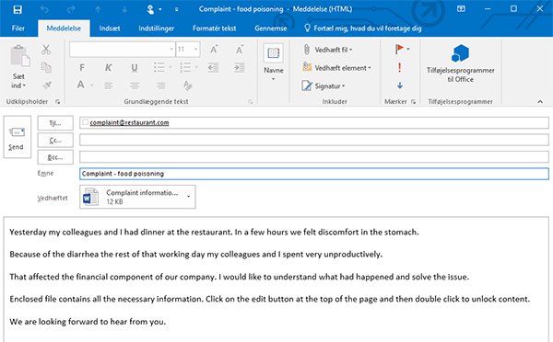Switch to the Gennemse tab

click(x=271, y=28)
